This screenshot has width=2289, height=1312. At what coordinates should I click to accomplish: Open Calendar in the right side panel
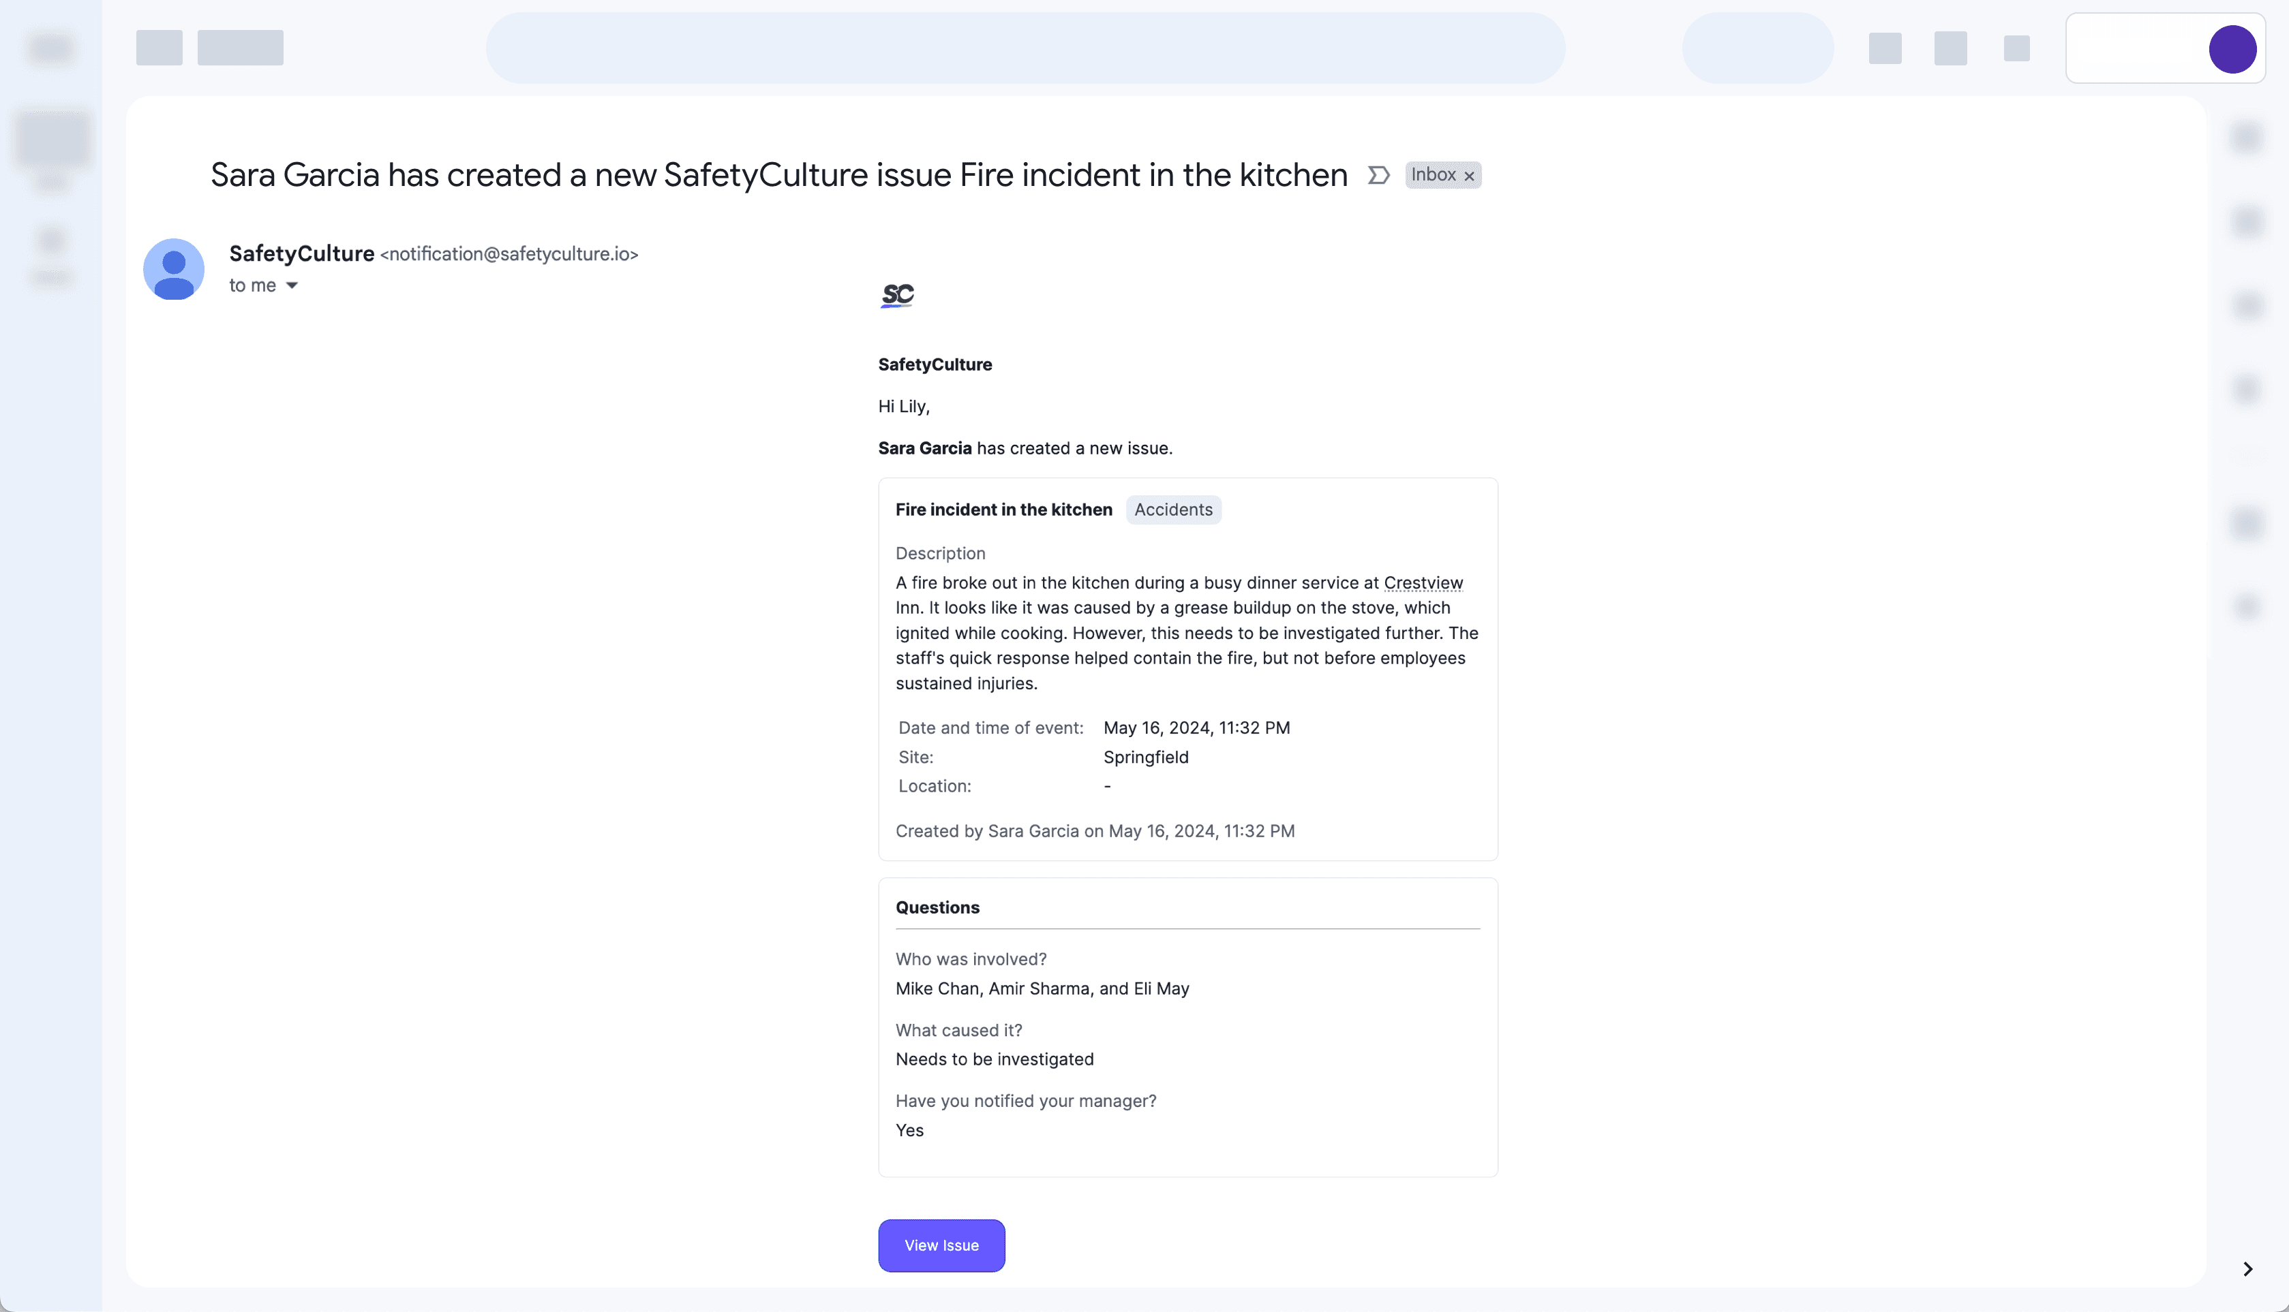(2247, 138)
